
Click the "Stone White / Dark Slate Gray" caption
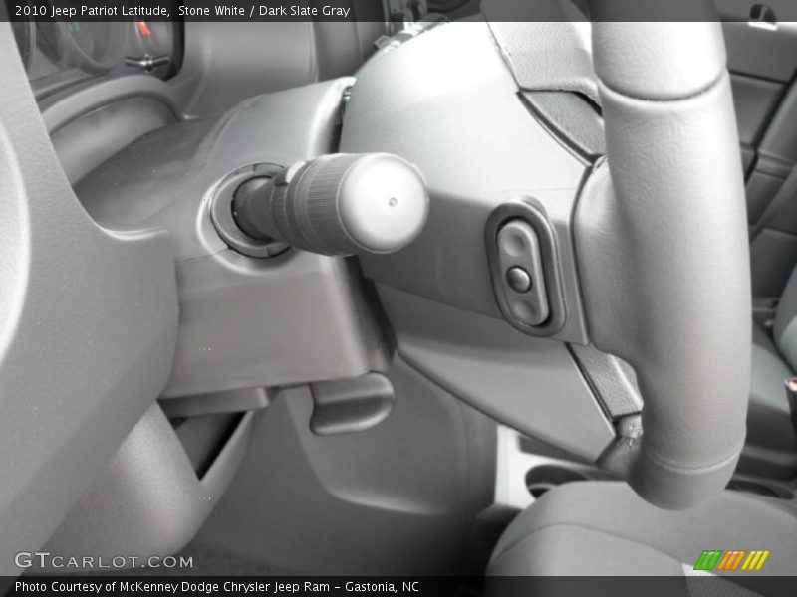pyautogui.click(x=264, y=11)
